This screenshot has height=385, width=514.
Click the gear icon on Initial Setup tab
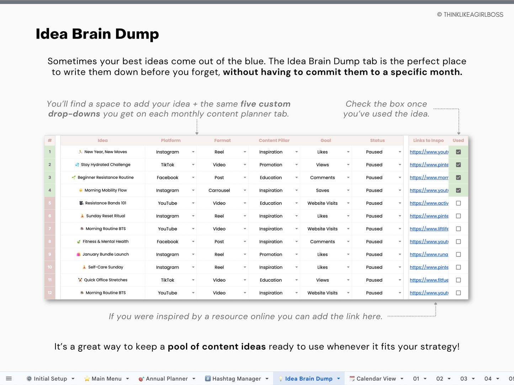(28, 378)
